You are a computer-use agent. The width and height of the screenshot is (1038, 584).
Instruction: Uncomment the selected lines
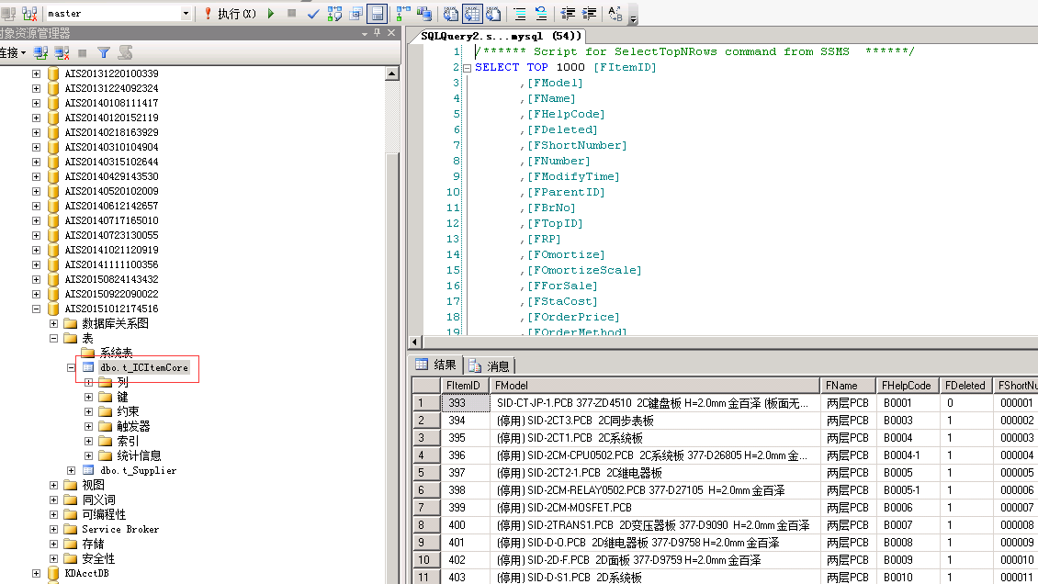click(x=541, y=13)
